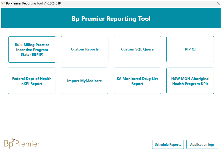This screenshot has width=221, height=152.
Task: Open the Custom Reports tile
Action: coord(85,49)
